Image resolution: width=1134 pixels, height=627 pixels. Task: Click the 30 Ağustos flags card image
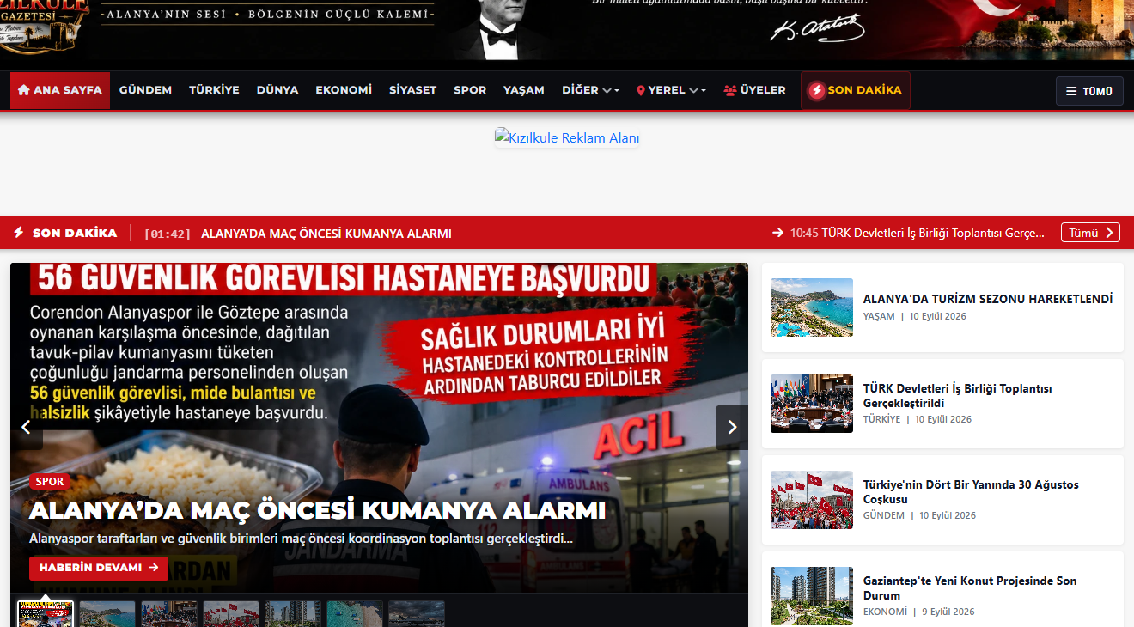pyautogui.click(x=812, y=500)
